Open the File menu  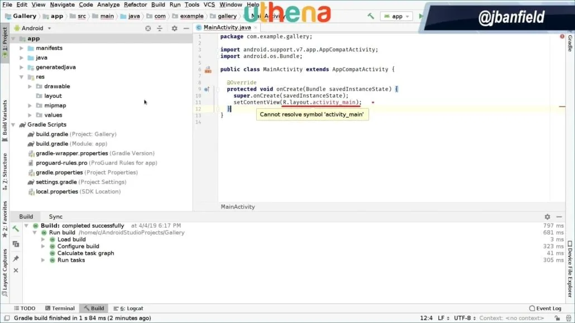point(7,4)
